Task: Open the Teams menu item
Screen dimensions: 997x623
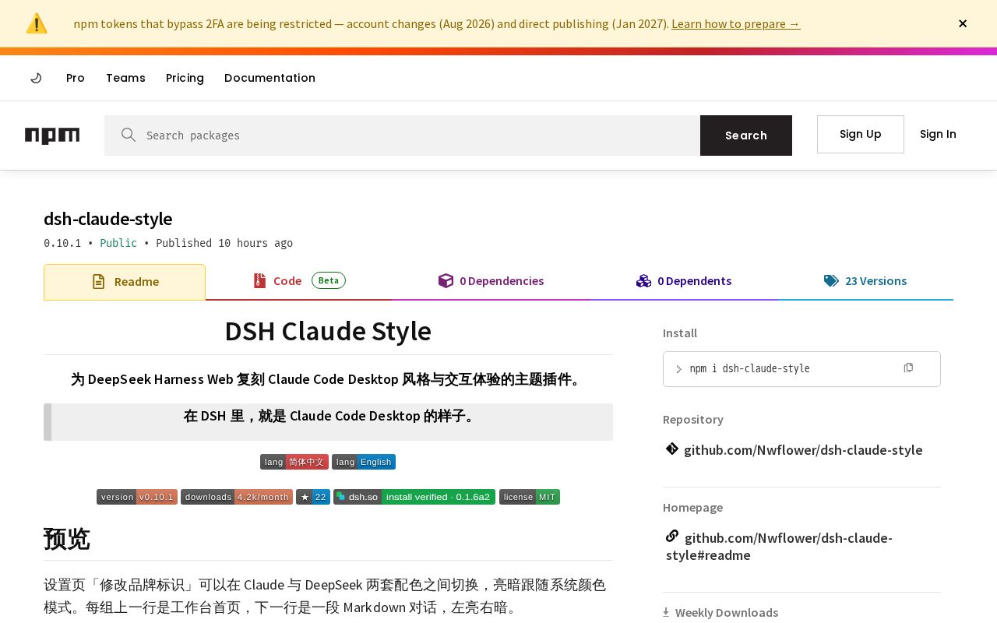Action: tap(125, 78)
